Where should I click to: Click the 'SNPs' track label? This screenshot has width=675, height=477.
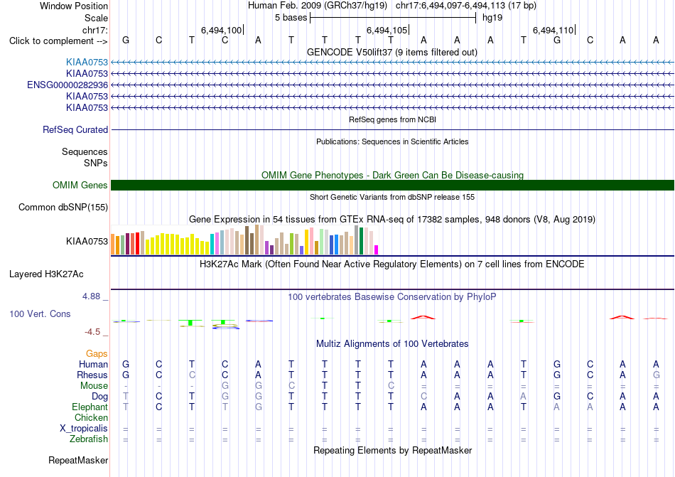(96, 164)
